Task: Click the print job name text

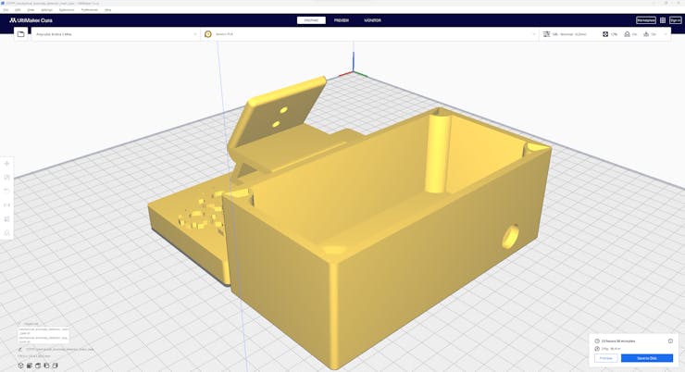Action: (60, 349)
